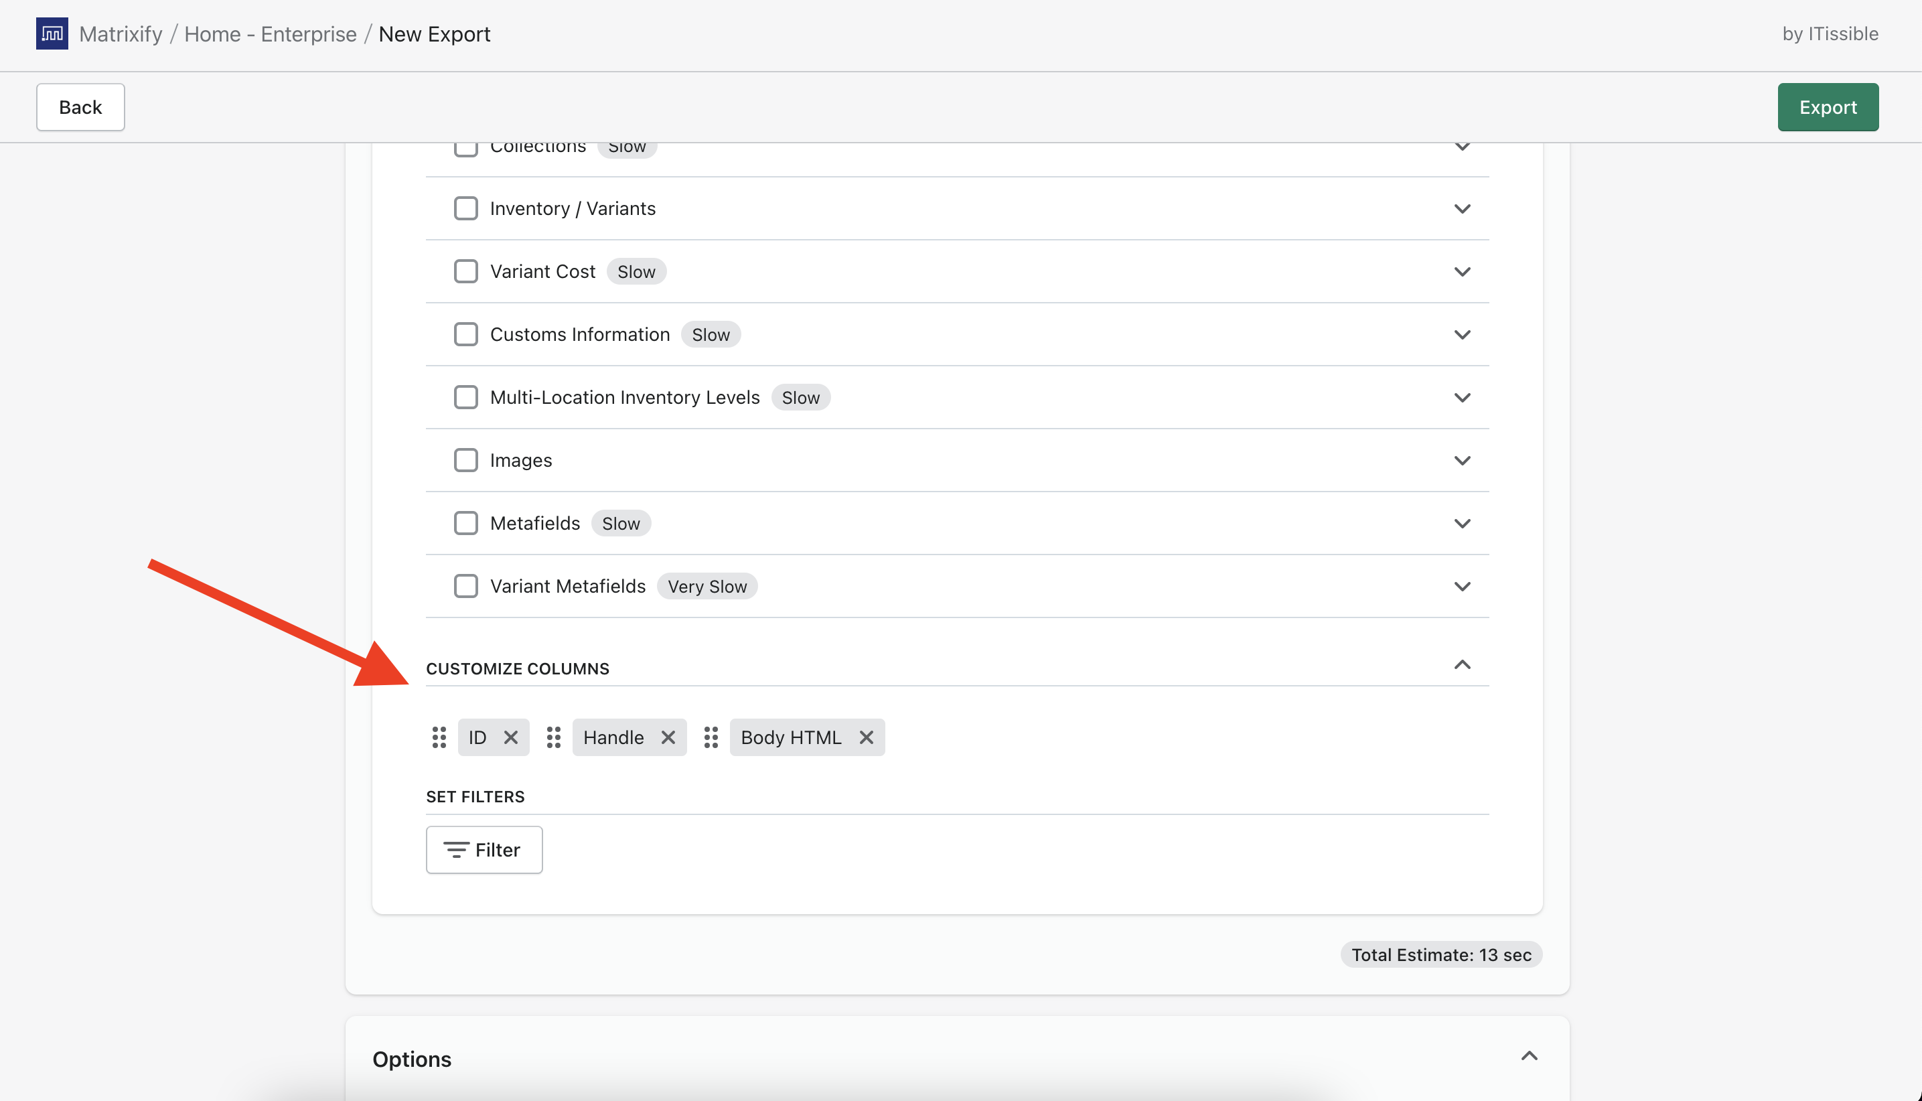This screenshot has width=1922, height=1101.
Task: Tick the Variant Metafields checkbox
Action: pyautogui.click(x=465, y=586)
